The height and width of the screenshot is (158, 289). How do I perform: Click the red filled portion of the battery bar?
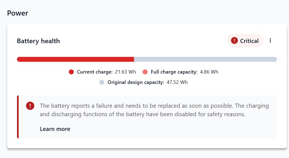click(75, 59)
